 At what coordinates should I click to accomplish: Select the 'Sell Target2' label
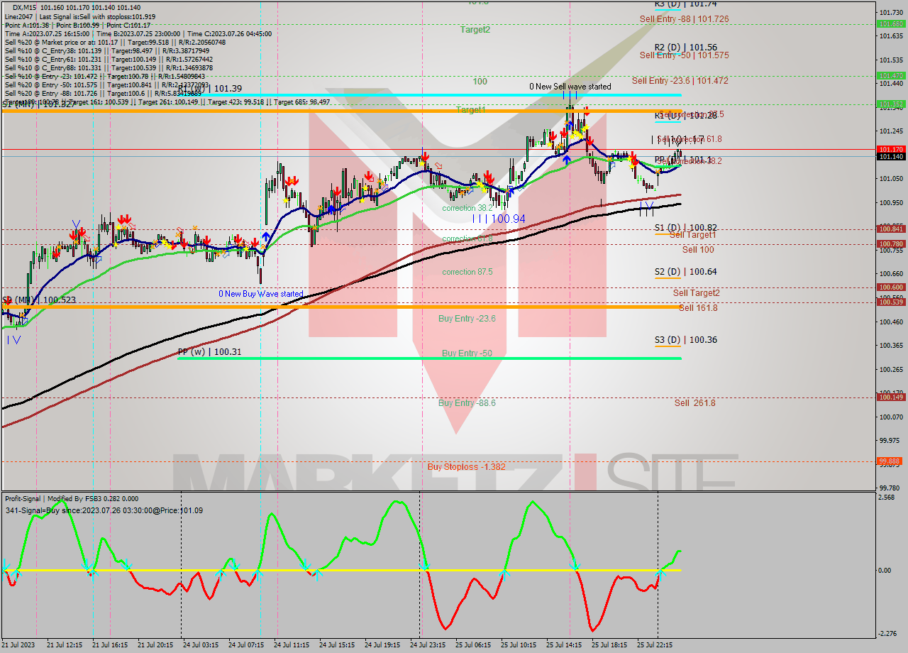point(696,293)
